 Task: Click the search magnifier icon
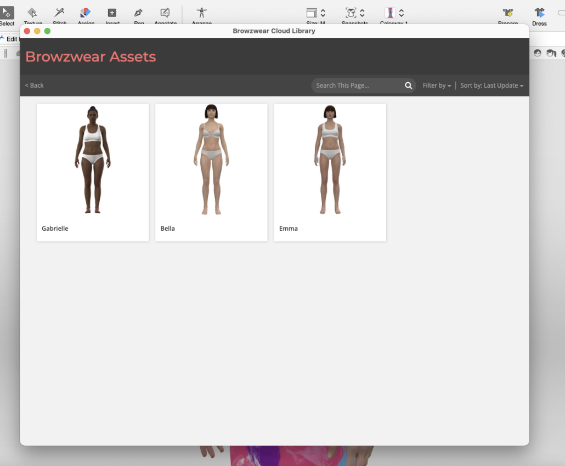click(408, 86)
